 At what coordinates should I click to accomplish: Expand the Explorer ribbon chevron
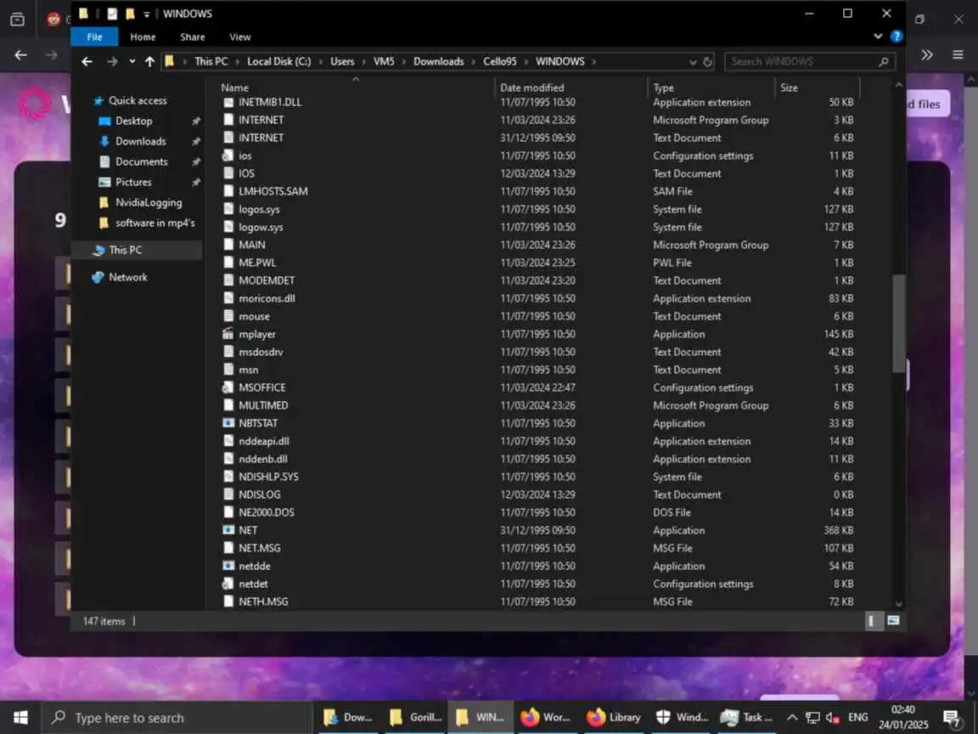[878, 37]
